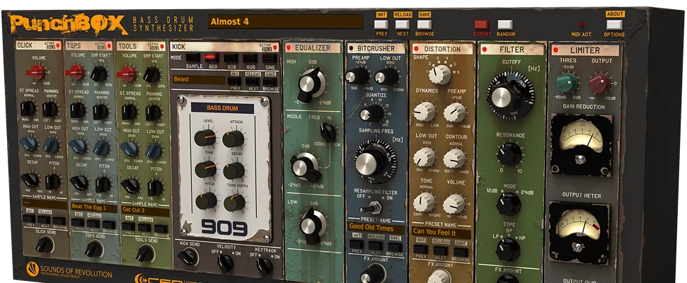This screenshot has height=283, width=687.
Task: Open Options with the top-right button
Action: 614,25
